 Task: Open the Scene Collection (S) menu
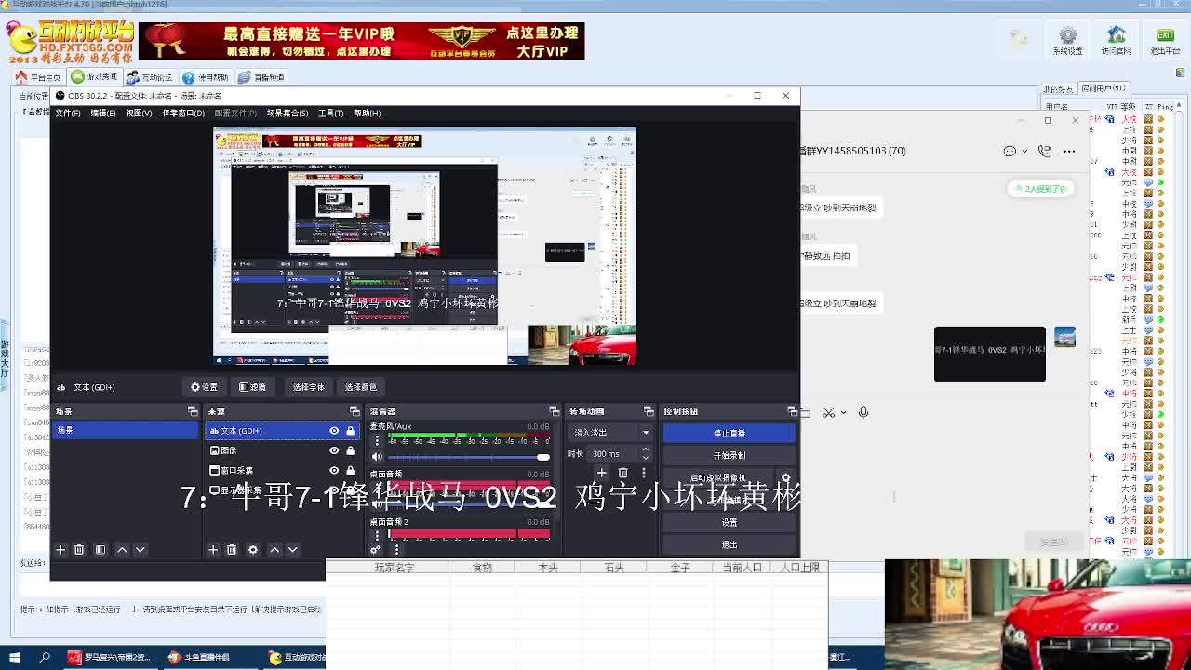tap(287, 114)
